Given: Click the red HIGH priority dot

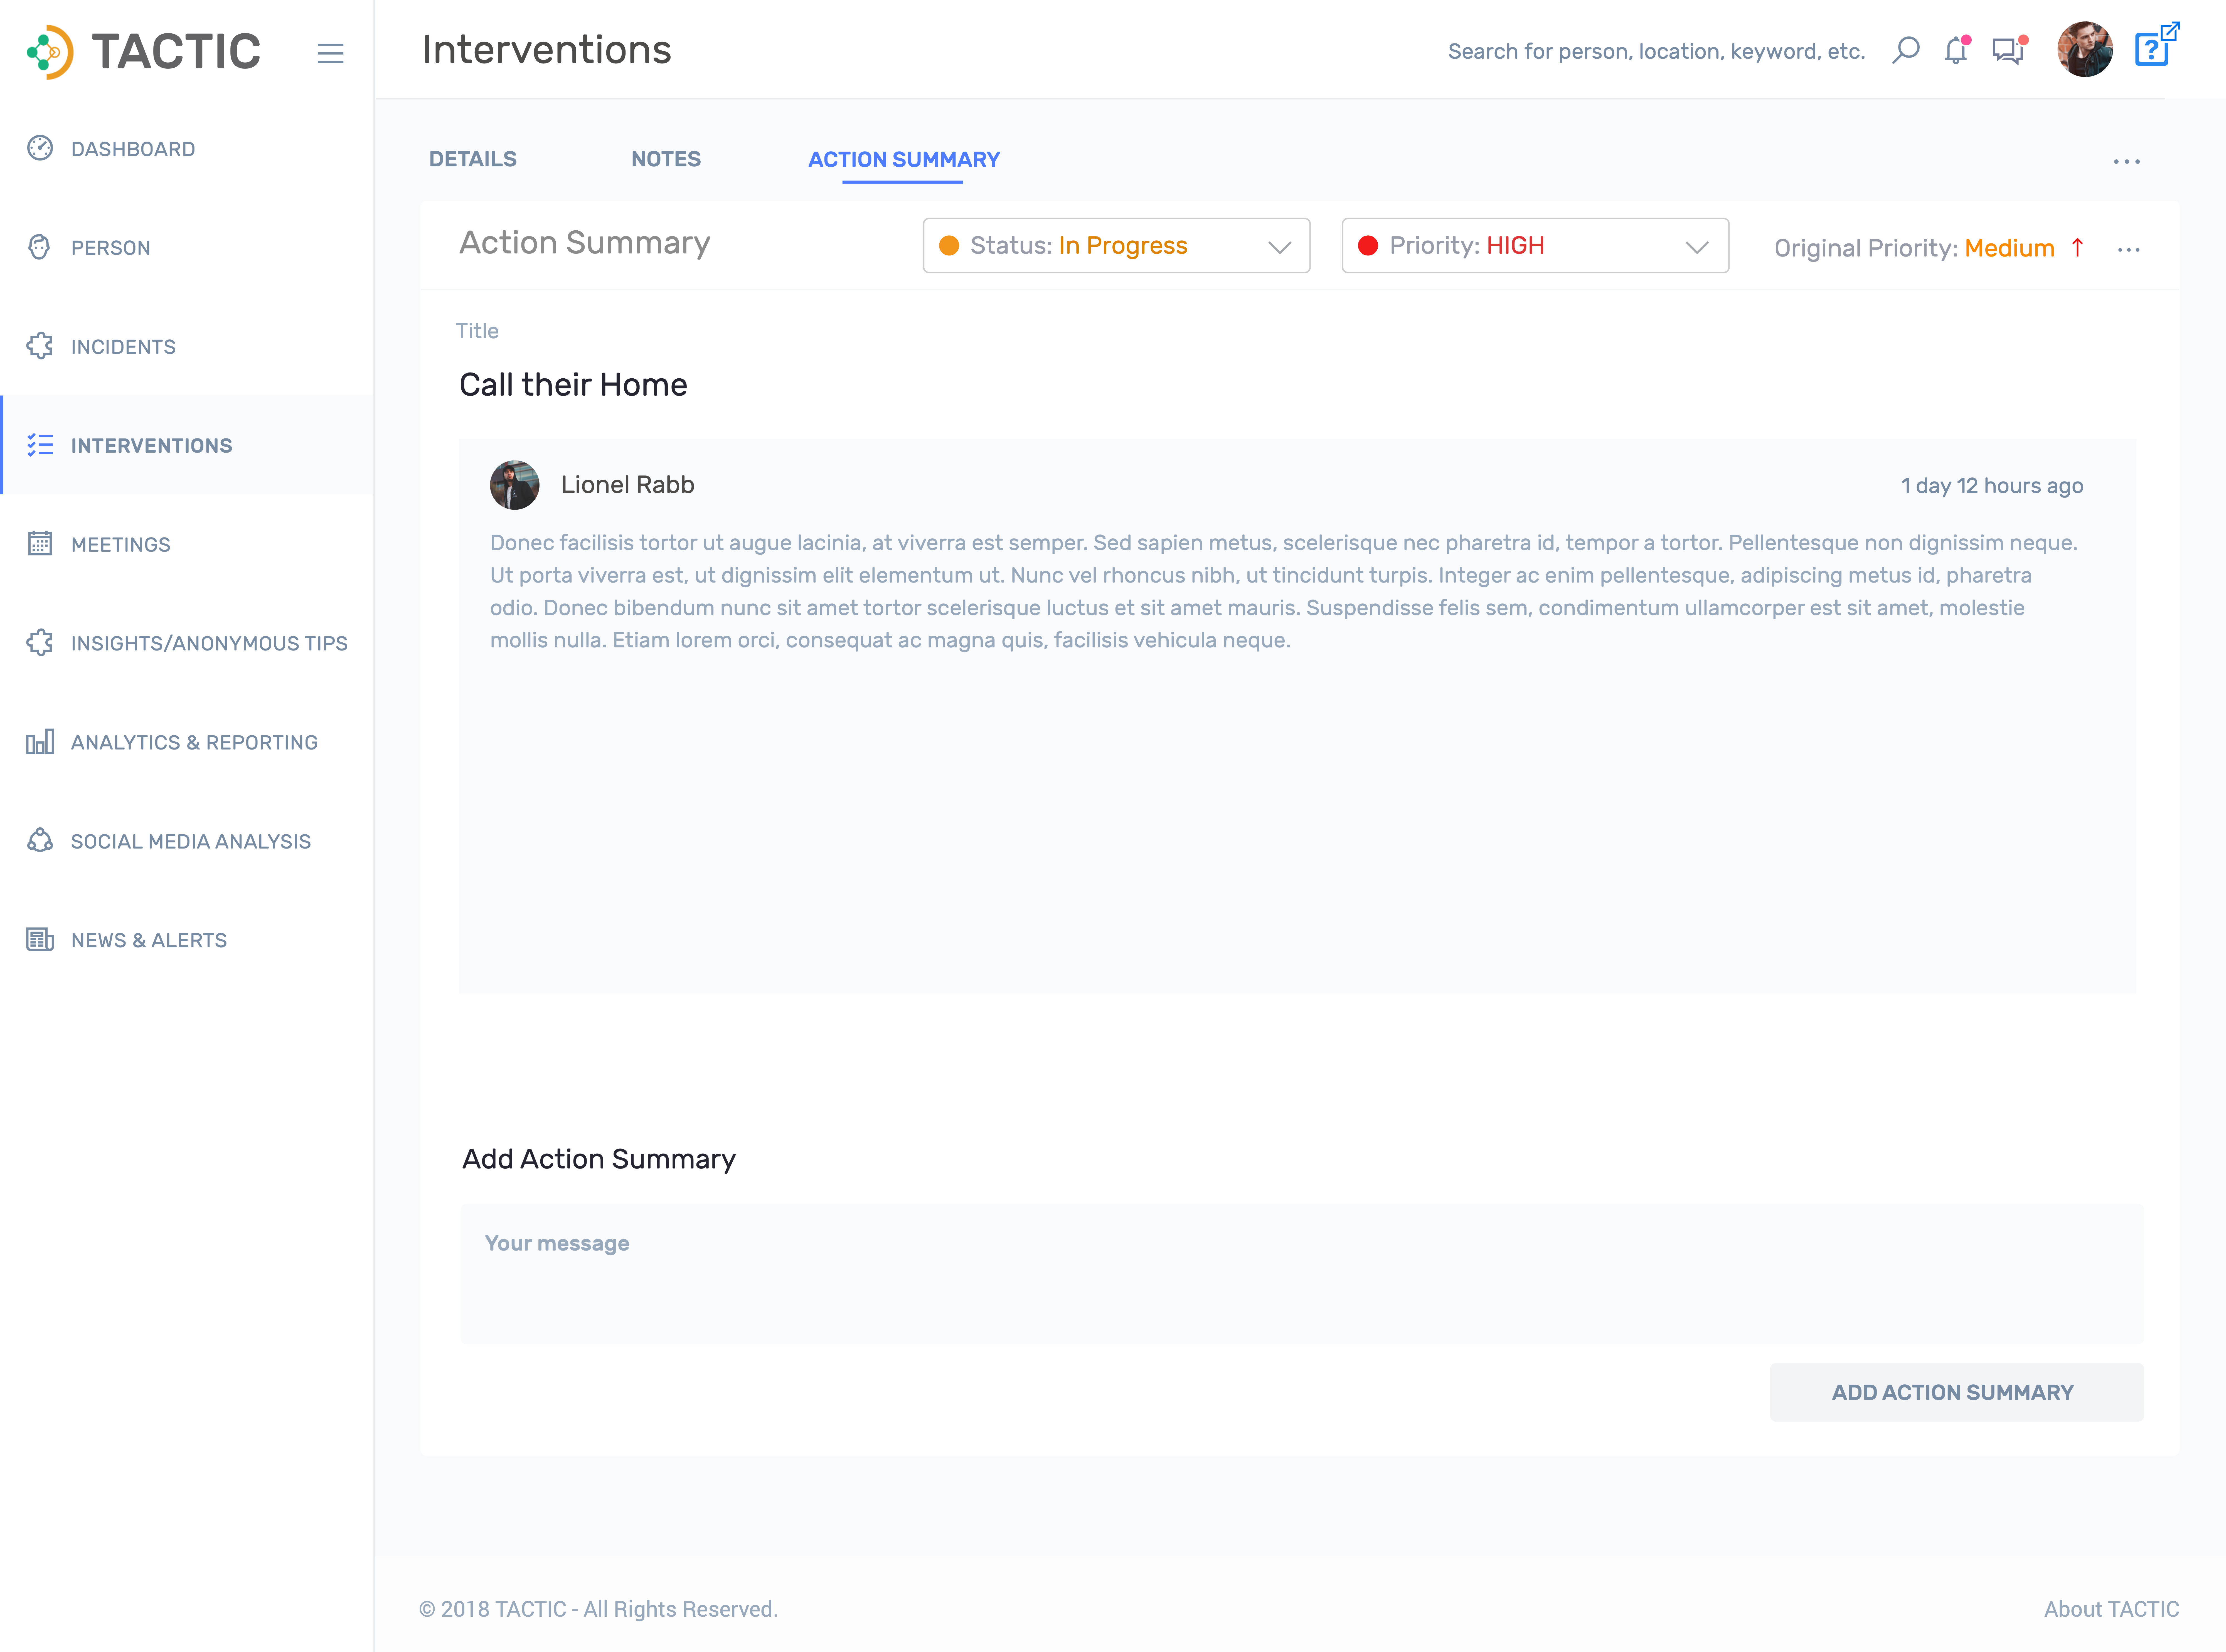Looking at the screenshot, I should point(1368,246).
